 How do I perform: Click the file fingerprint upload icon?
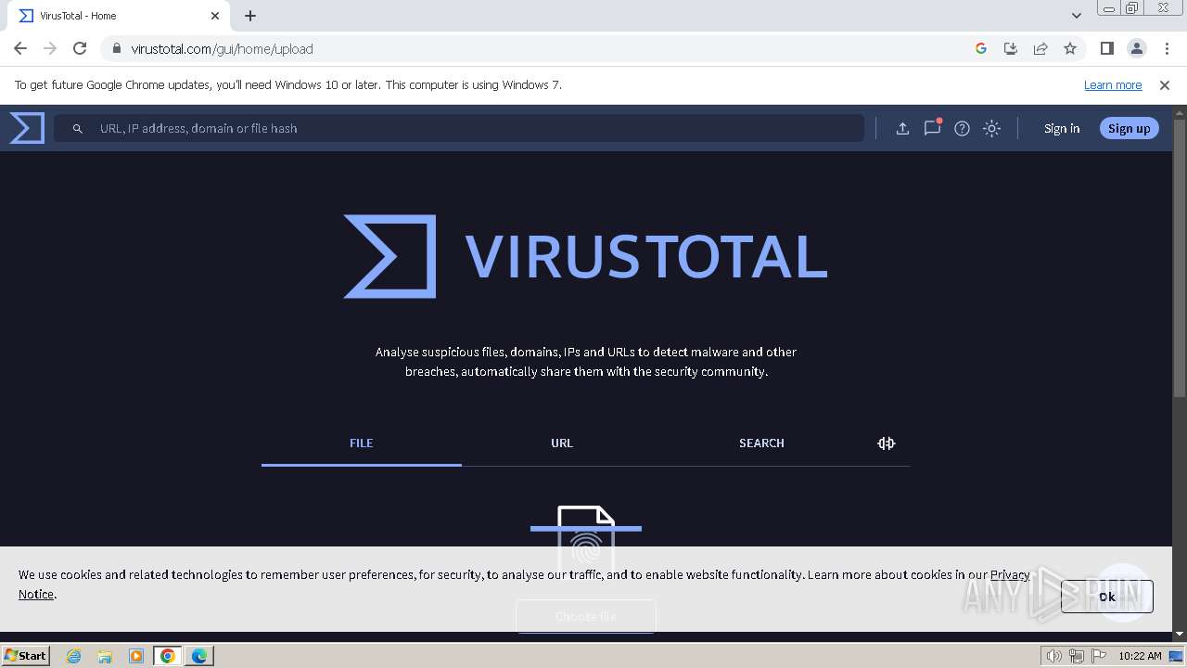[586, 543]
